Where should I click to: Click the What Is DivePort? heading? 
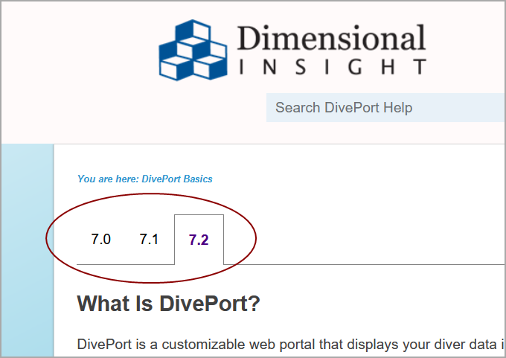(168, 304)
